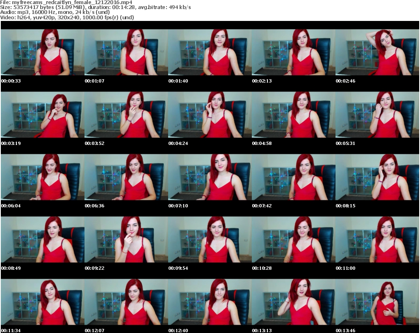Click the Size and duration header line
The image size is (420, 333).
(x=95, y=7)
